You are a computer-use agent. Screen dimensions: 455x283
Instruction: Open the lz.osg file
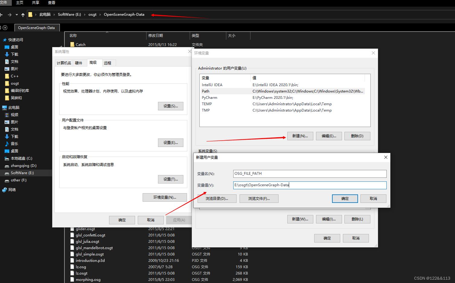tap(80, 267)
